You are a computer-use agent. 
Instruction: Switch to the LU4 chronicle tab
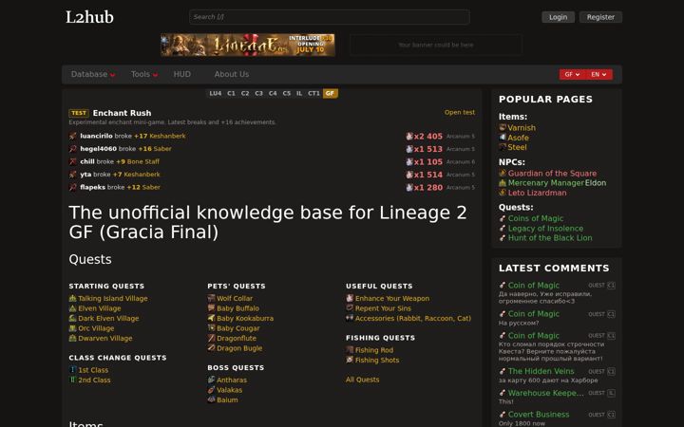coord(215,93)
